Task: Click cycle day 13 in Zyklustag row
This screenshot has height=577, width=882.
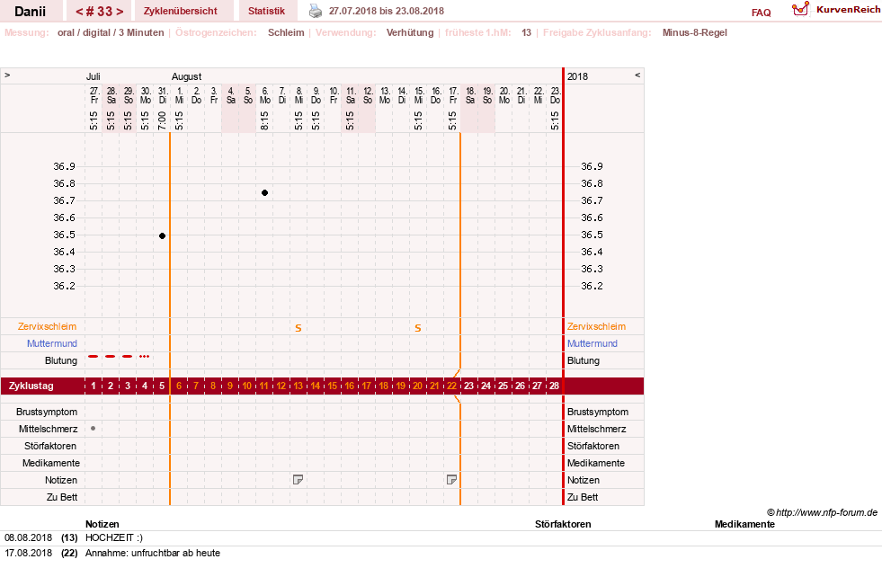Action: [298, 386]
